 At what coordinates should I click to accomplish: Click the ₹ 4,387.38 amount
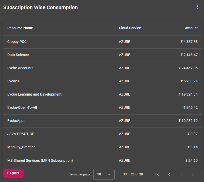[189, 42]
